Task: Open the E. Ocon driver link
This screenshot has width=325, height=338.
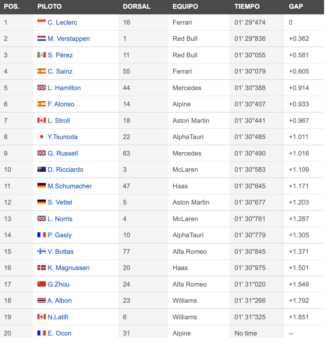Action: 59,333
